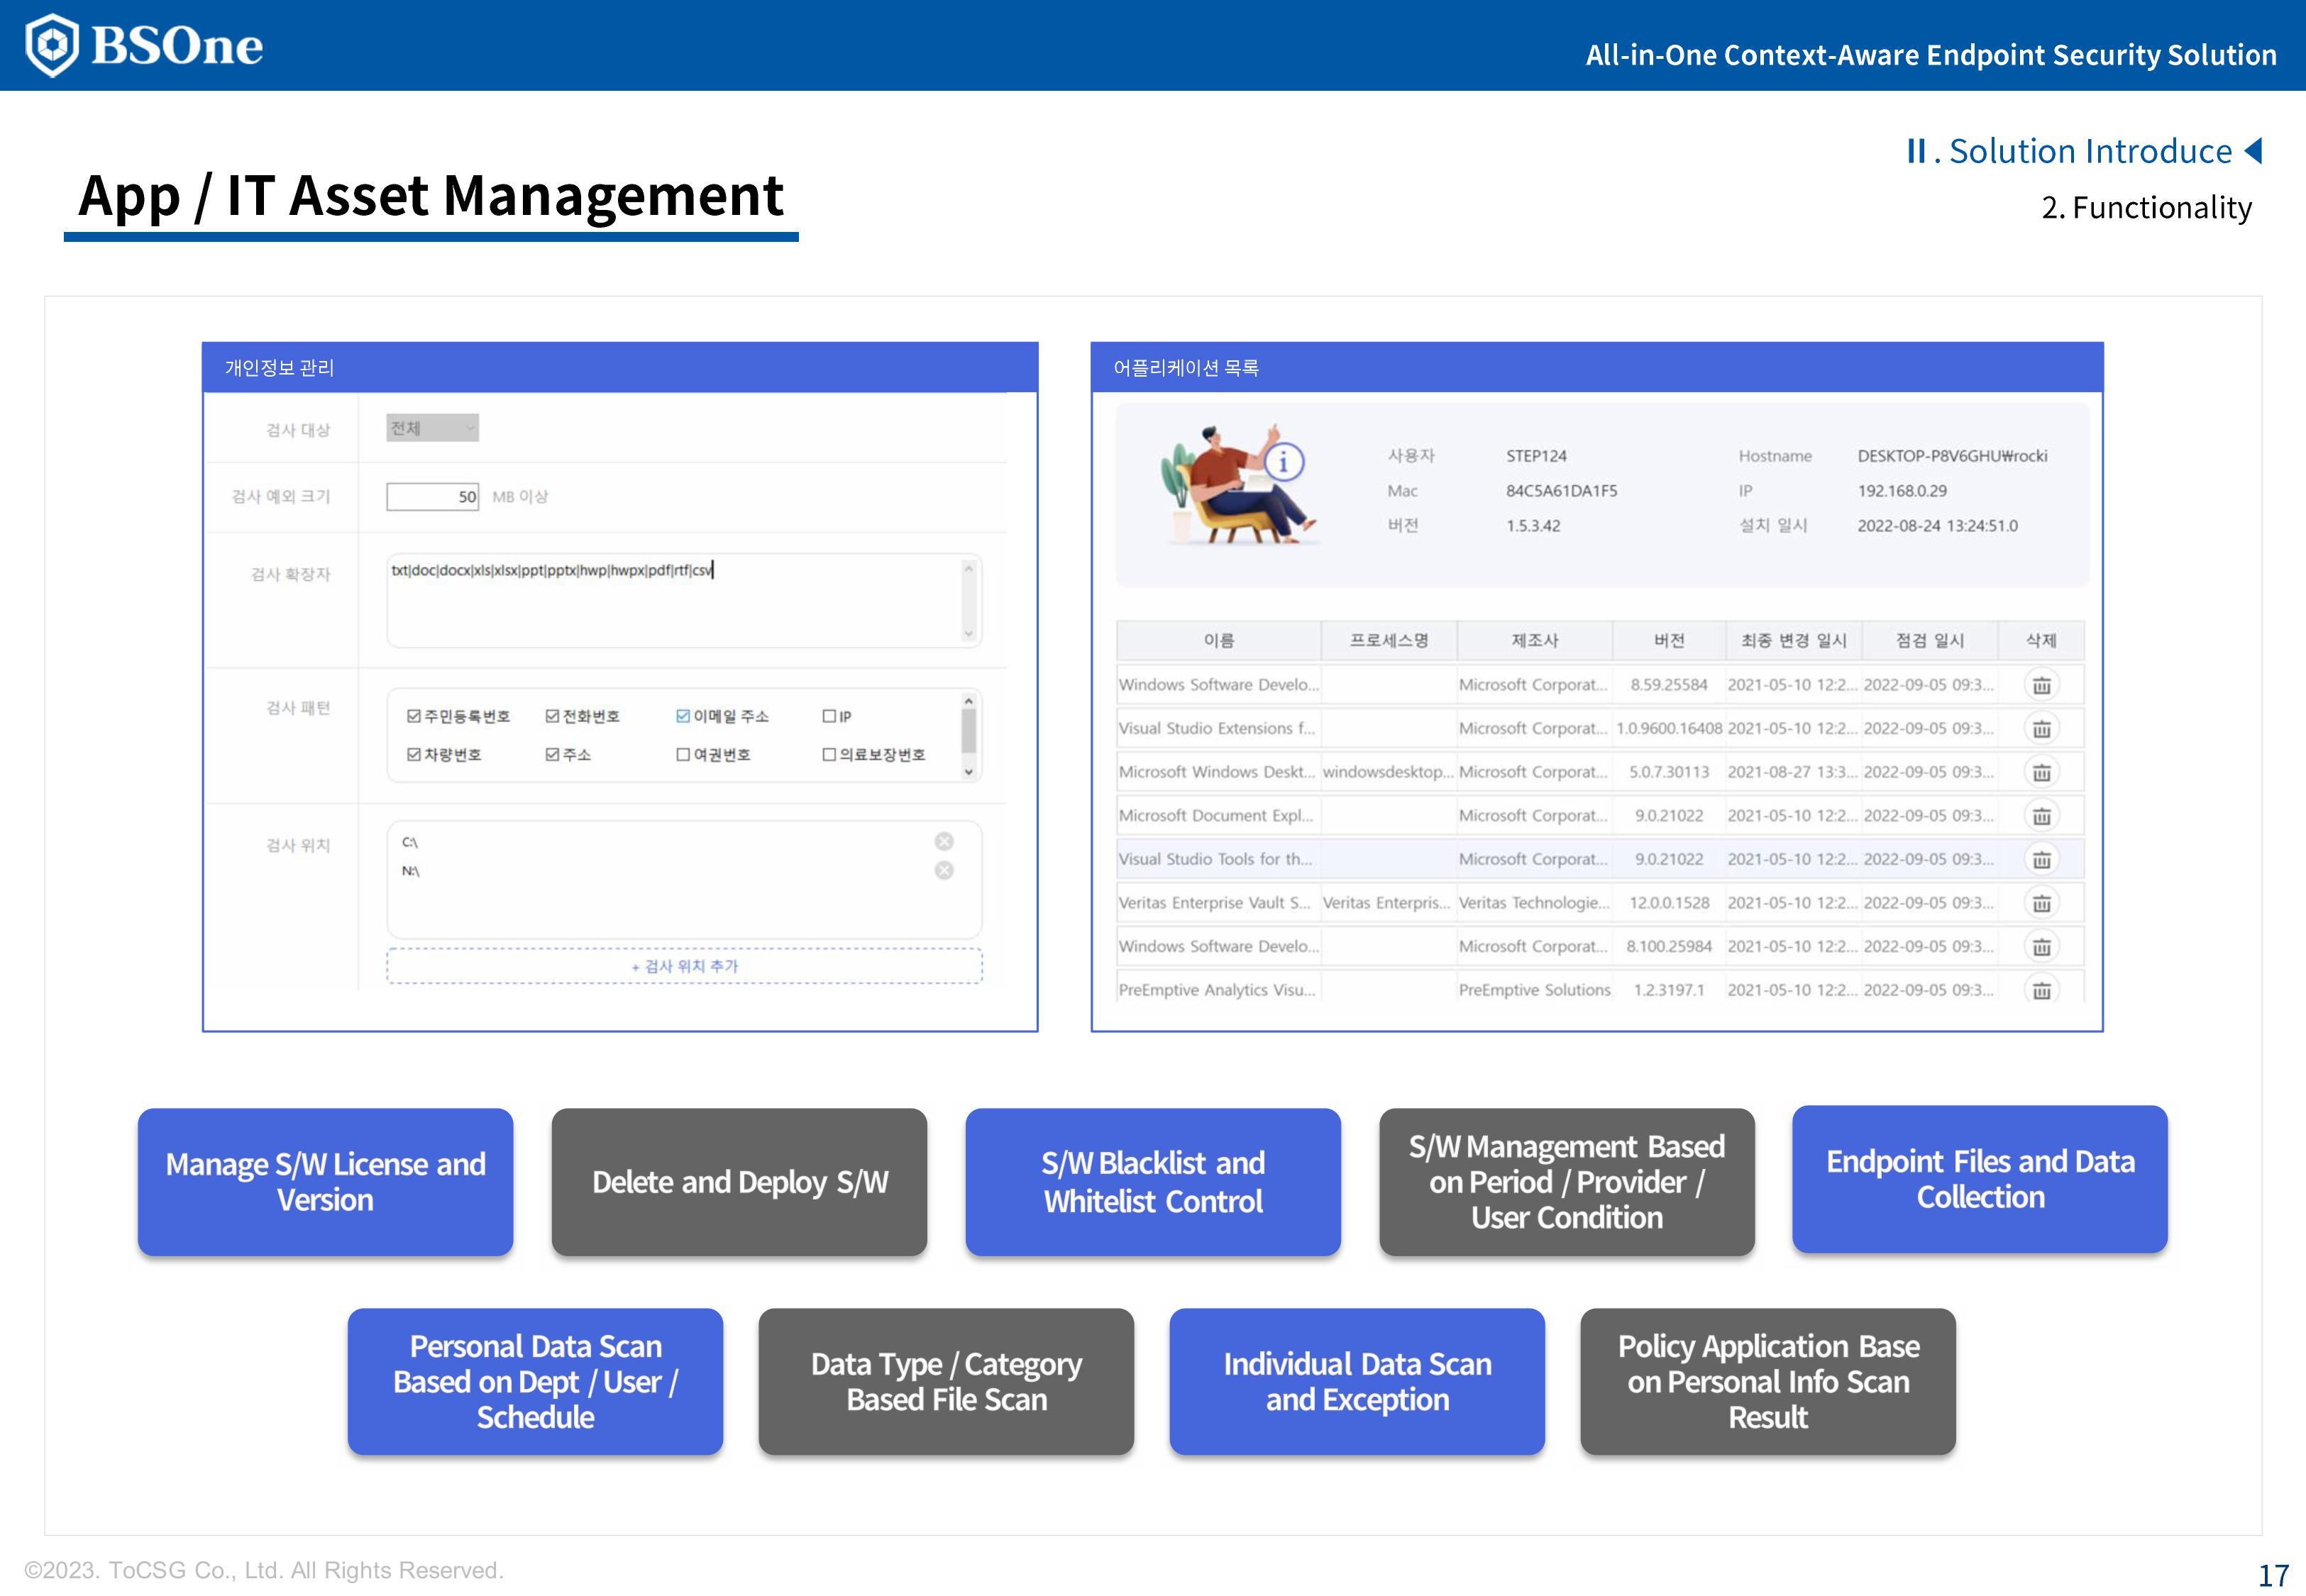Delete Visual Studio Extensions entry with trash icon
This screenshot has width=2306, height=1596.
(2041, 729)
